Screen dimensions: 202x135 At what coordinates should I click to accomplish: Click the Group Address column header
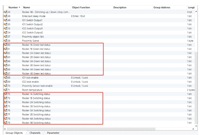click(162, 7)
